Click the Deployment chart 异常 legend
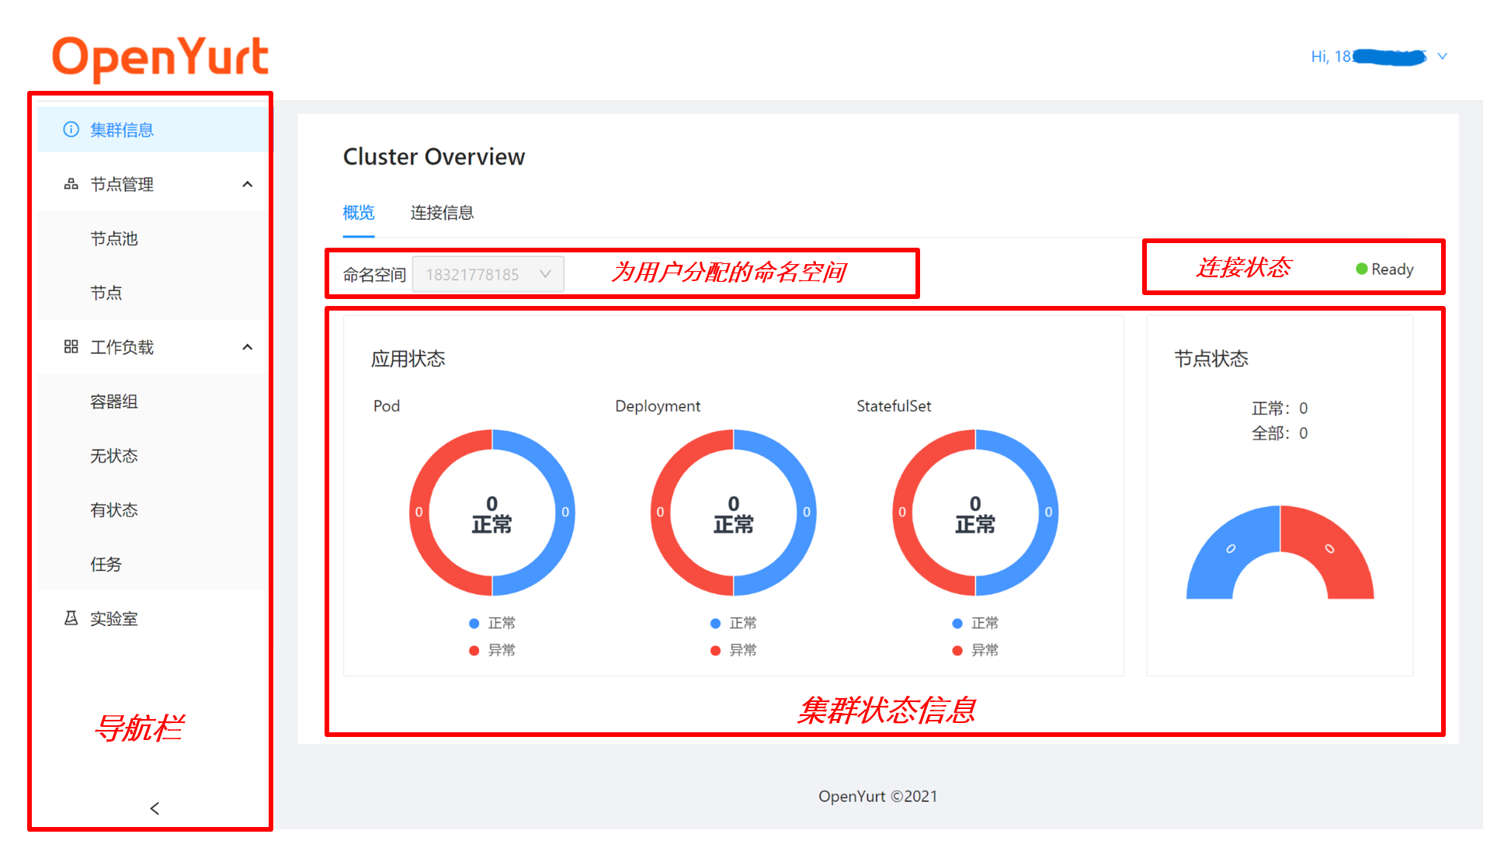 coord(734,650)
